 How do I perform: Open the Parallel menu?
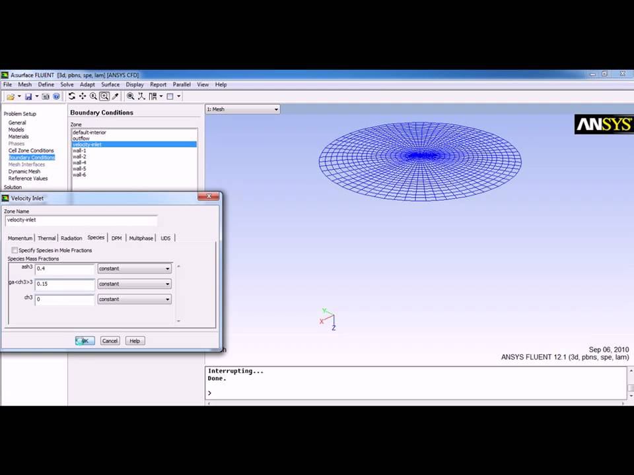pos(182,84)
